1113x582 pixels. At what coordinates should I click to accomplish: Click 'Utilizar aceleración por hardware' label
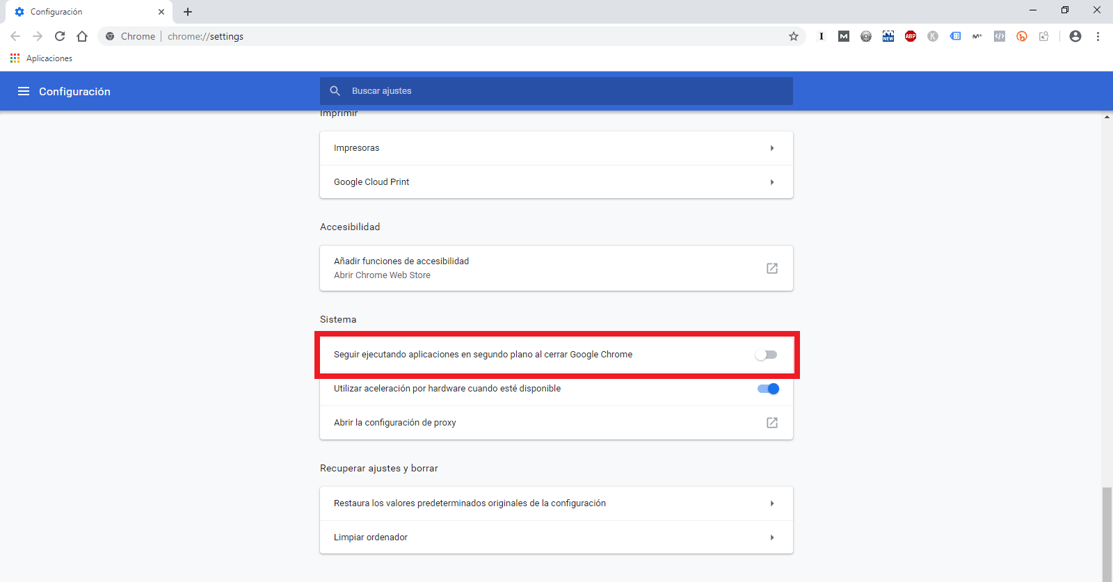click(447, 389)
